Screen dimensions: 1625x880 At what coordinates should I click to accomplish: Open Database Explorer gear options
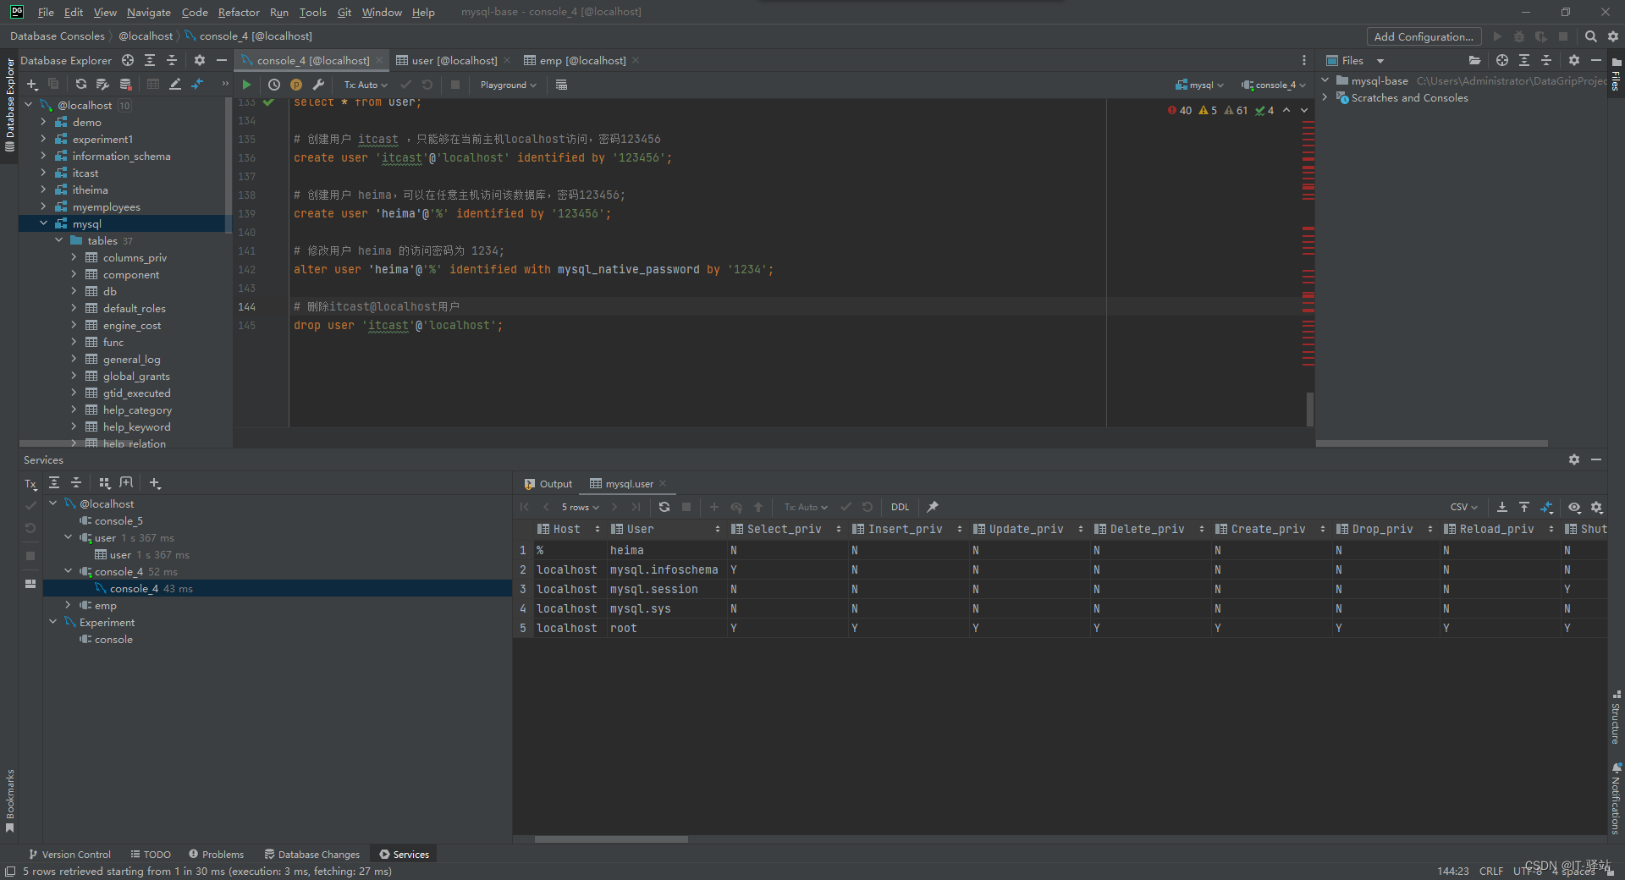pyautogui.click(x=200, y=60)
